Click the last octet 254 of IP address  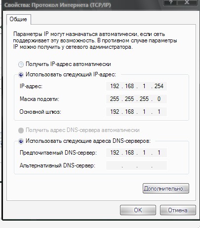click(x=159, y=86)
